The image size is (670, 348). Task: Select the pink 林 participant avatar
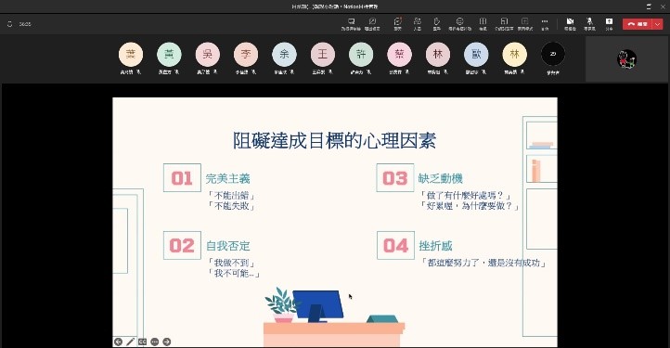coord(438,55)
